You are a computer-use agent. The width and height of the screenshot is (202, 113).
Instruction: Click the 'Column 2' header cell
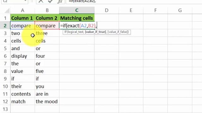click(47, 18)
